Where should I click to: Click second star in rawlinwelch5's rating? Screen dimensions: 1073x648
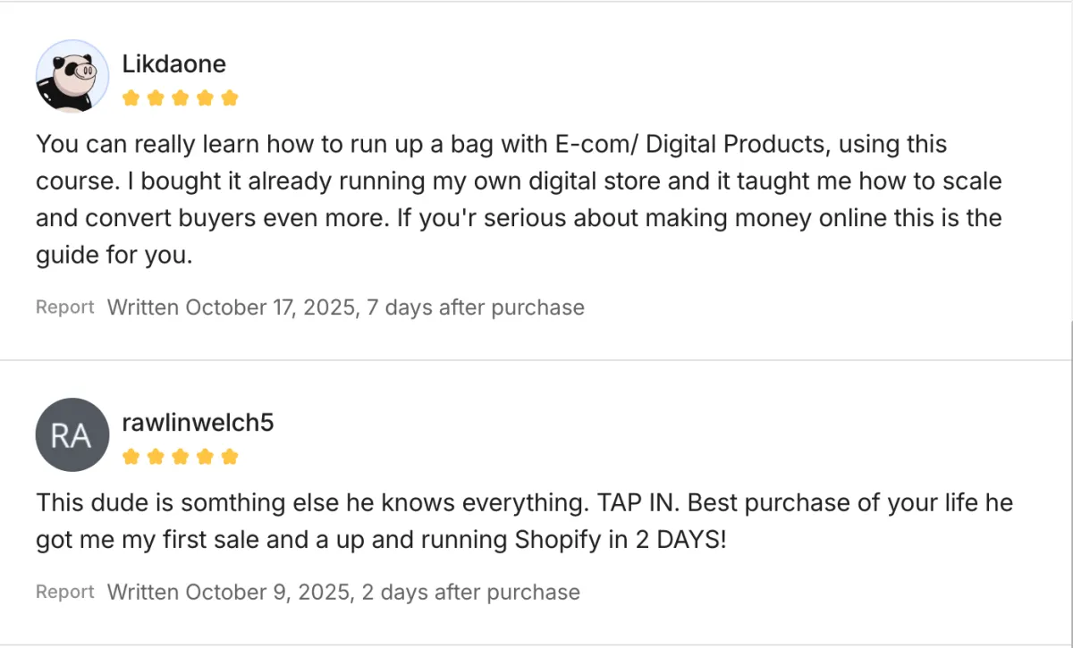click(156, 457)
